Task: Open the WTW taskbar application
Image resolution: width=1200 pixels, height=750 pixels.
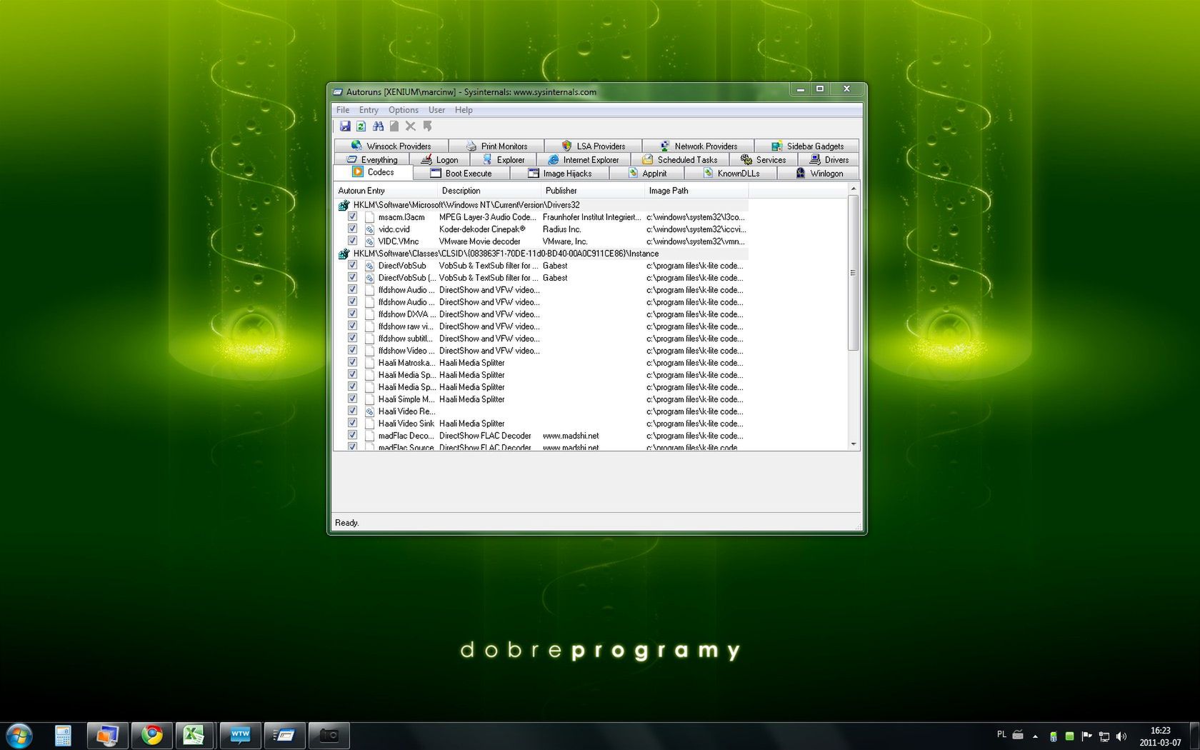Action: [240, 736]
